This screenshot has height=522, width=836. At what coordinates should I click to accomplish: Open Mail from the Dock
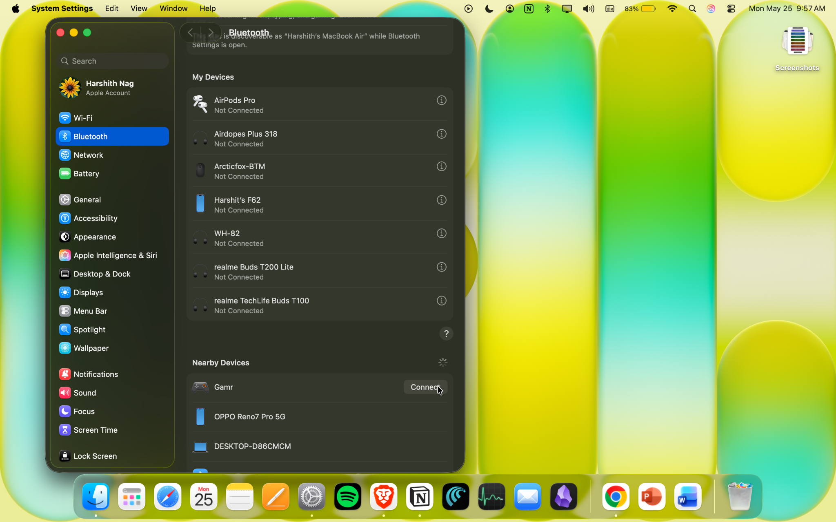527,497
